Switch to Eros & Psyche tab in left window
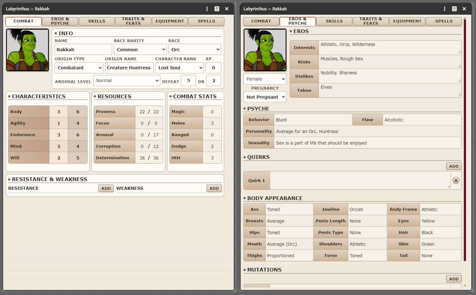The image size is (476, 295). [x=60, y=21]
